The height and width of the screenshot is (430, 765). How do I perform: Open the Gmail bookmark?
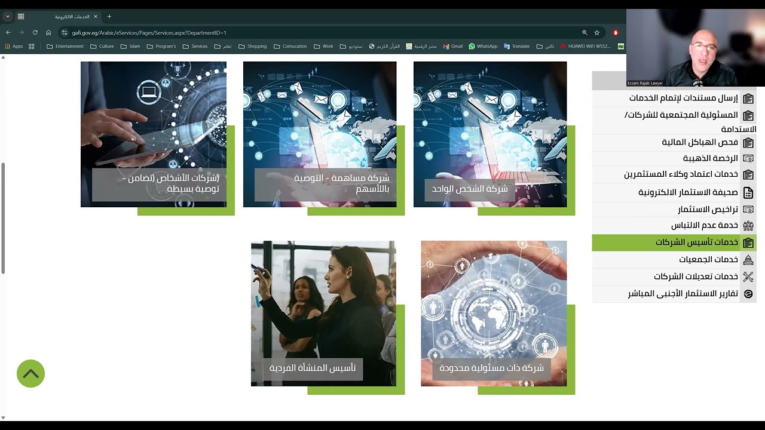[453, 46]
